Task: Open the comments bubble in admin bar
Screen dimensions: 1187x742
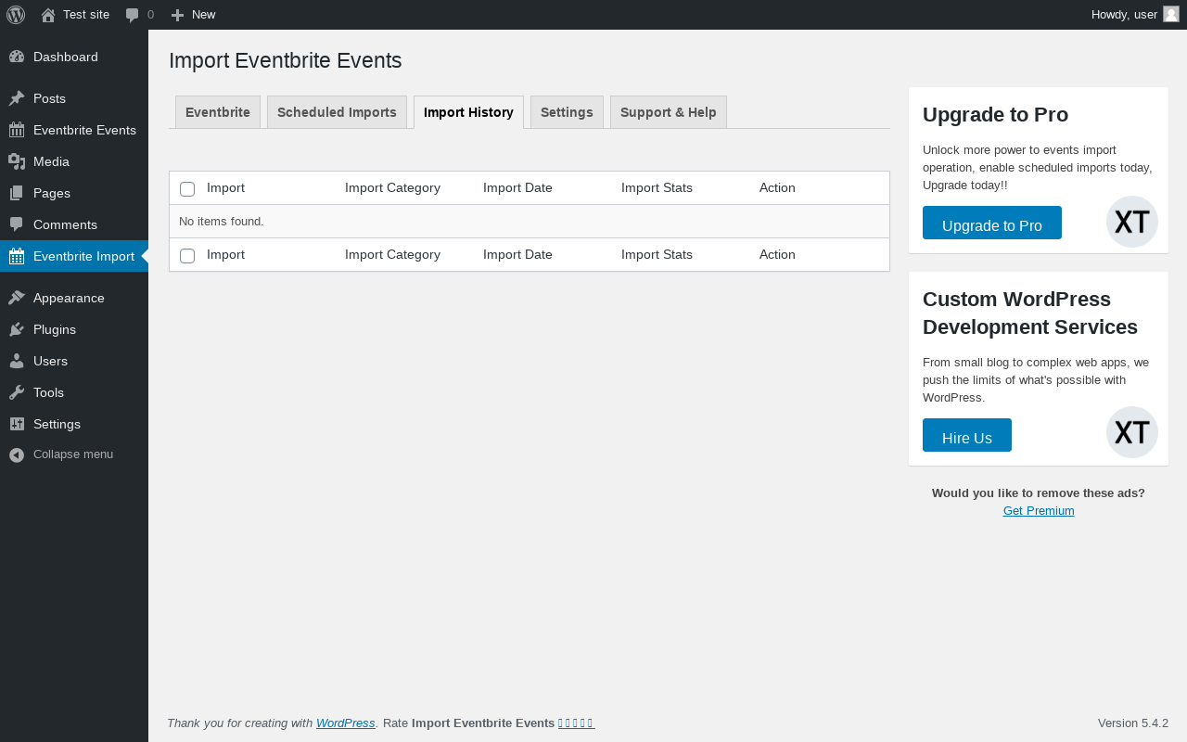Action: click(x=133, y=15)
